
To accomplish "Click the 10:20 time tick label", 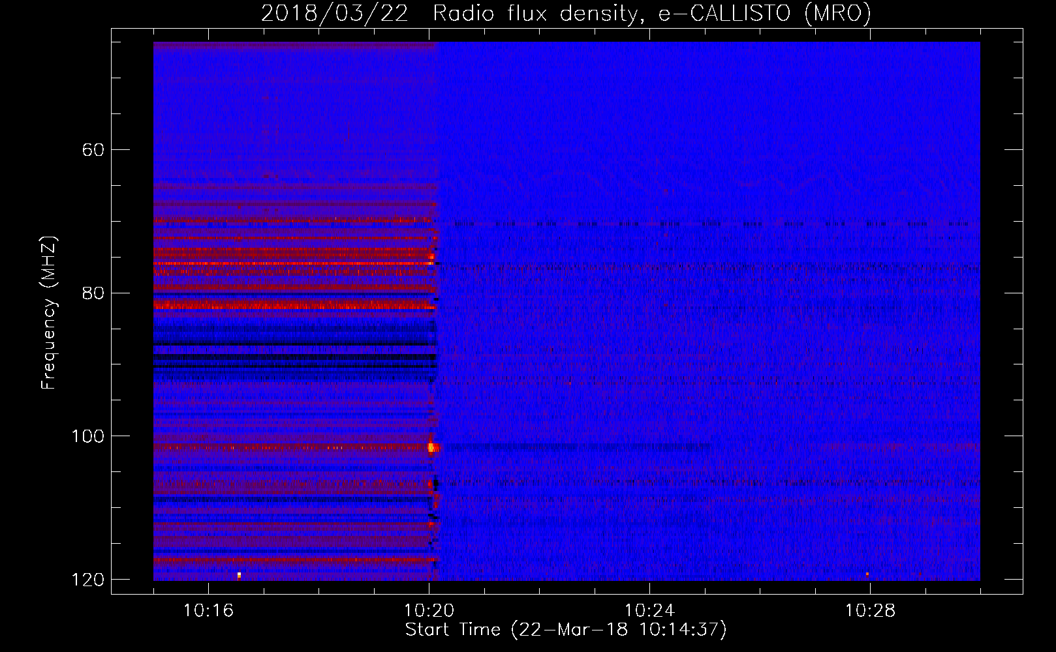I will (429, 611).
